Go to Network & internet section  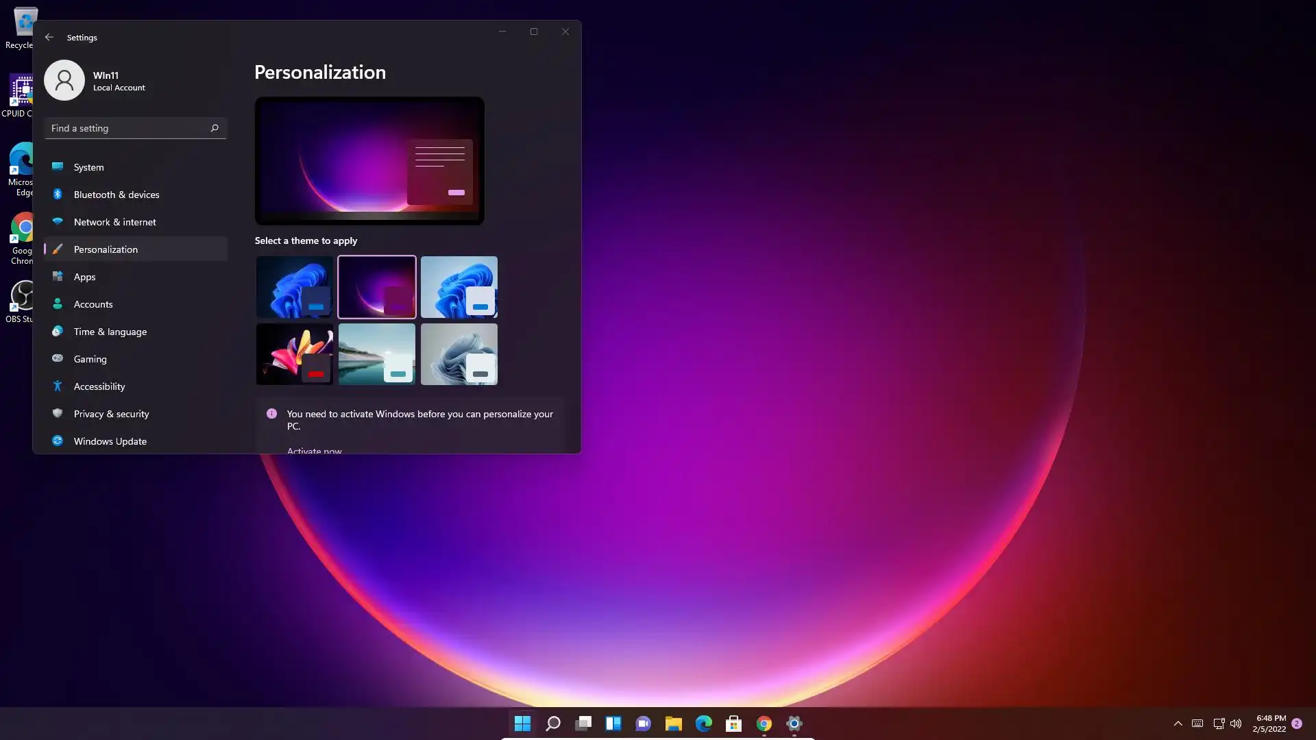[115, 222]
